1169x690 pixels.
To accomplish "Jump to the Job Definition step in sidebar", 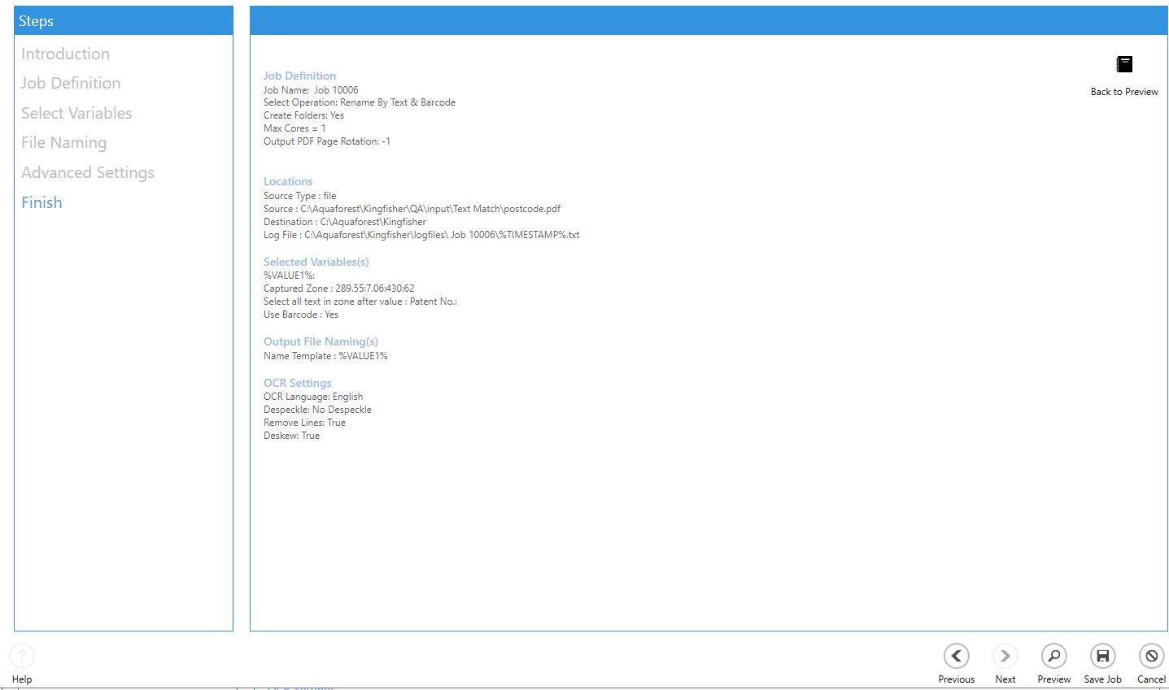I will [71, 83].
